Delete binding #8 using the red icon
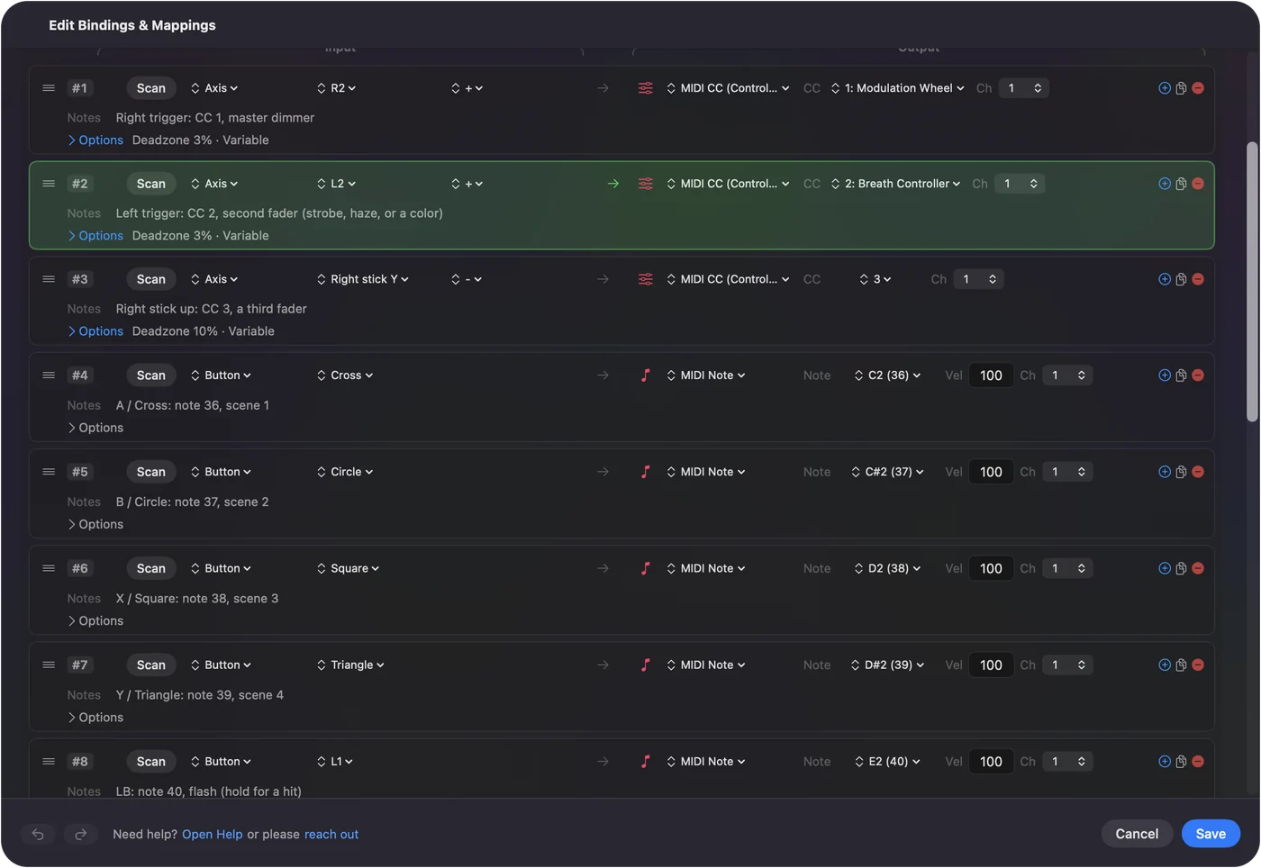 (1198, 762)
